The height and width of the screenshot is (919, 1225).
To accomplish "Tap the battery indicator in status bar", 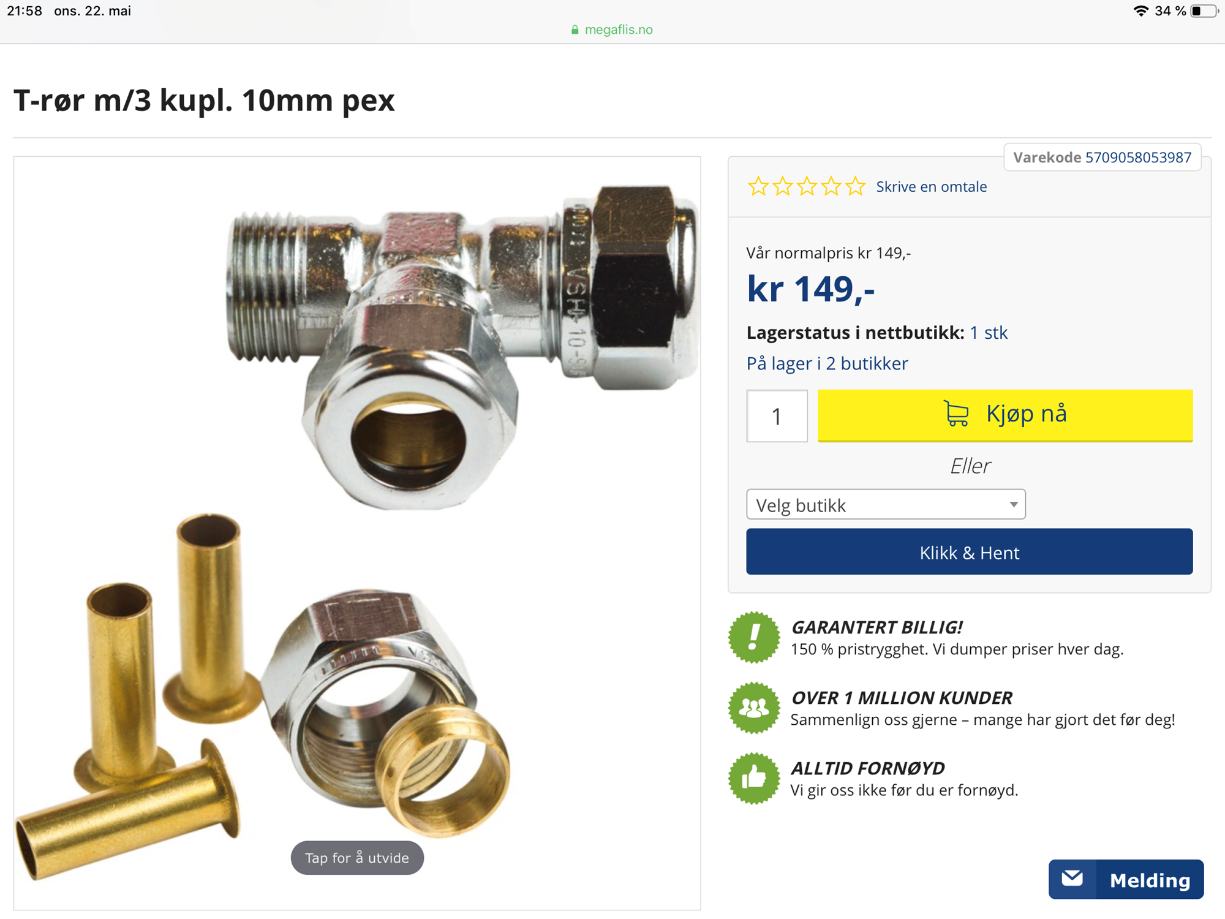I will [x=1204, y=11].
